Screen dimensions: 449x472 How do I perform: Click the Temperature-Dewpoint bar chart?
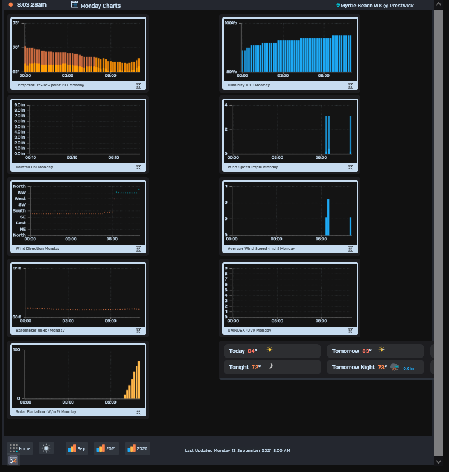tap(78, 49)
